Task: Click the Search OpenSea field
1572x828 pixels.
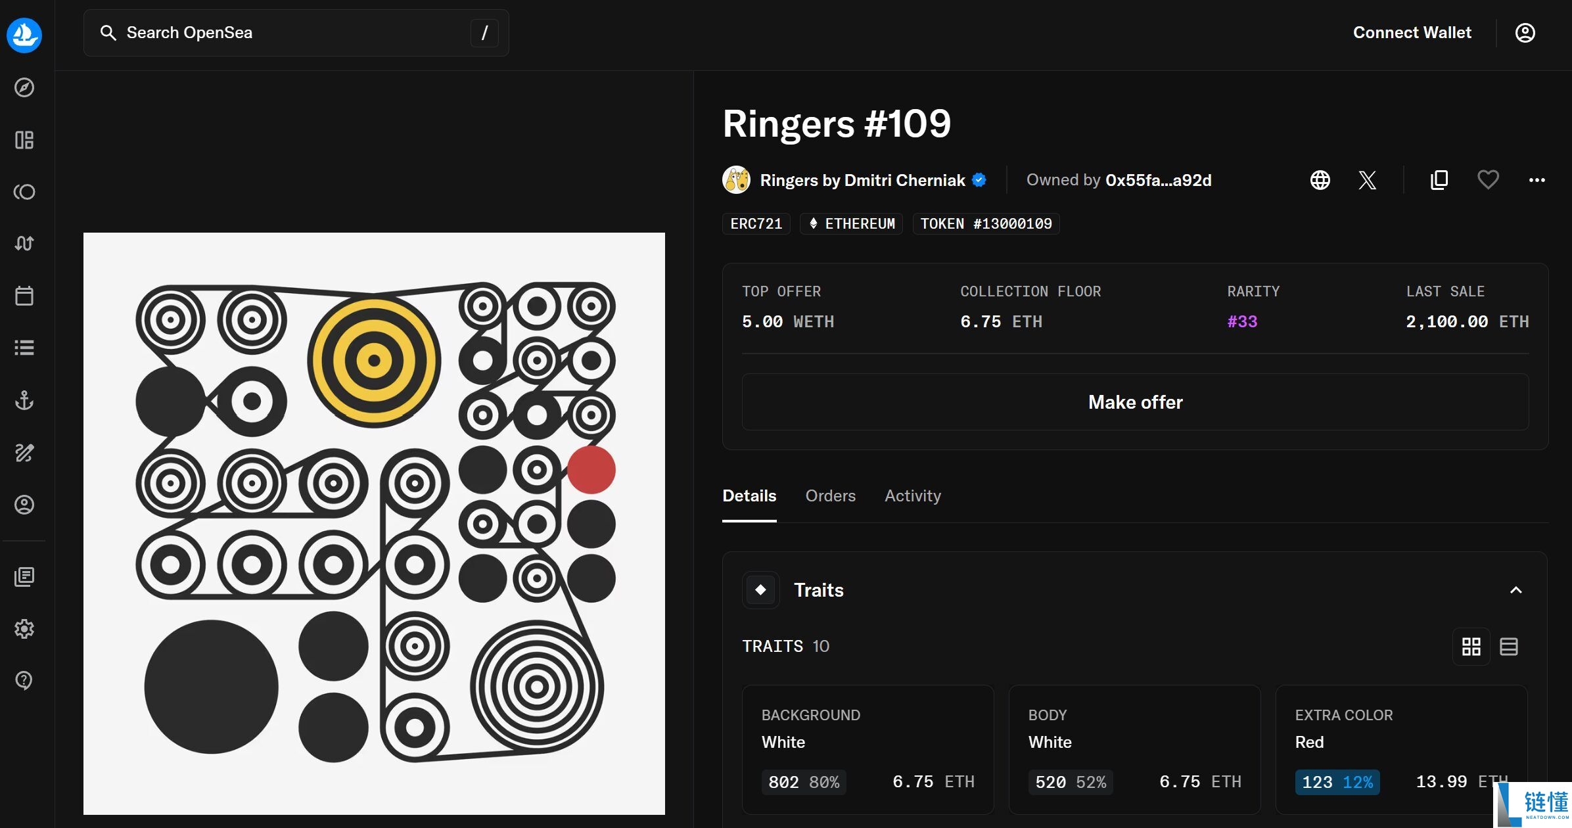Action: pyautogui.click(x=296, y=33)
